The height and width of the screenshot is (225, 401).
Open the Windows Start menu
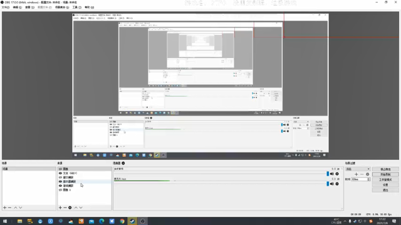5,221
